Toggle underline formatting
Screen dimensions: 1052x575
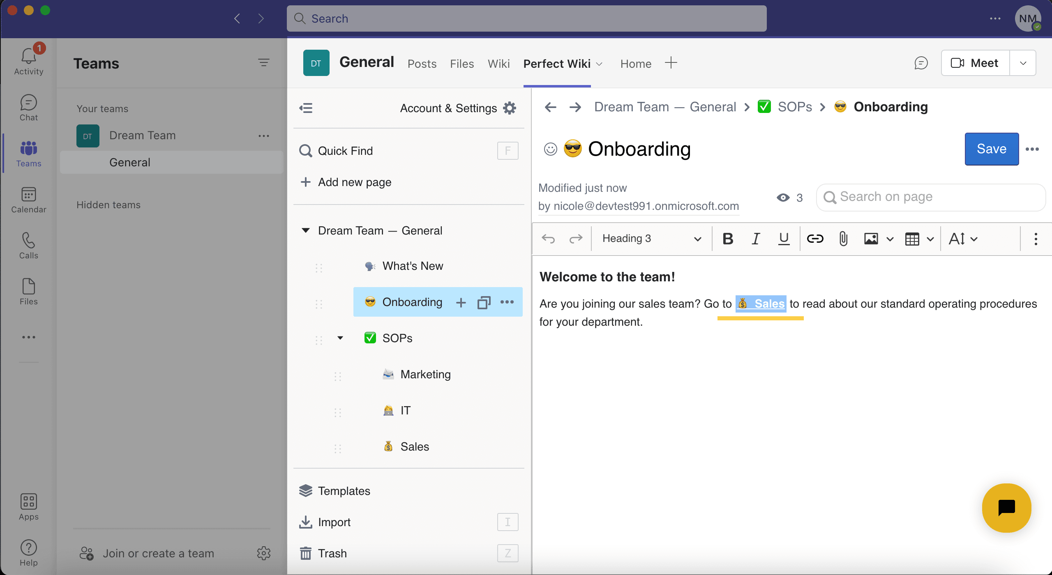(784, 239)
